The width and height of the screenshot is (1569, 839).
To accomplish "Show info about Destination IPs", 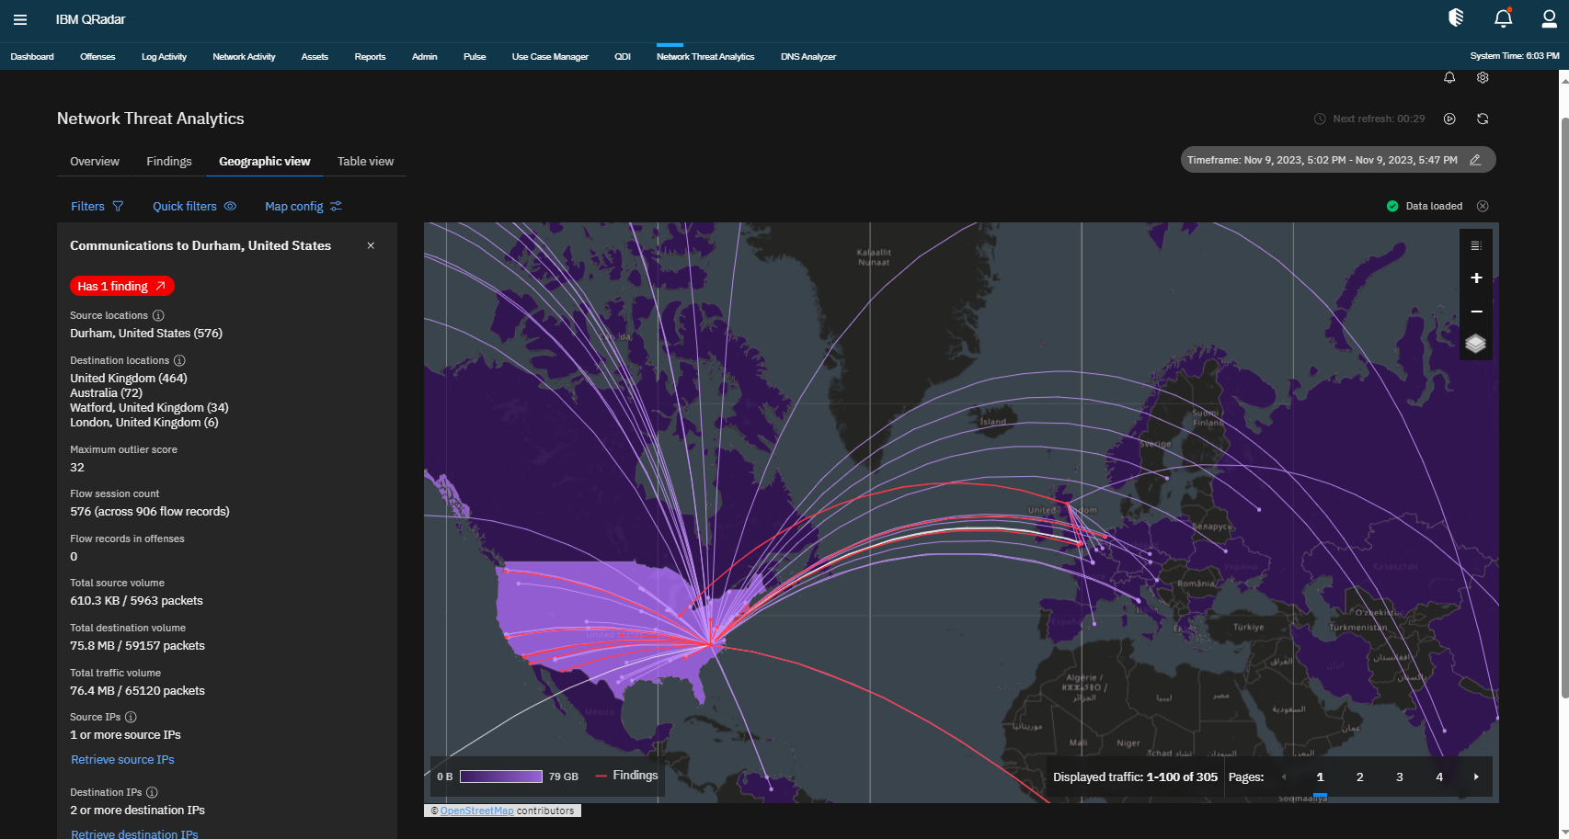I will pos(152,792).
